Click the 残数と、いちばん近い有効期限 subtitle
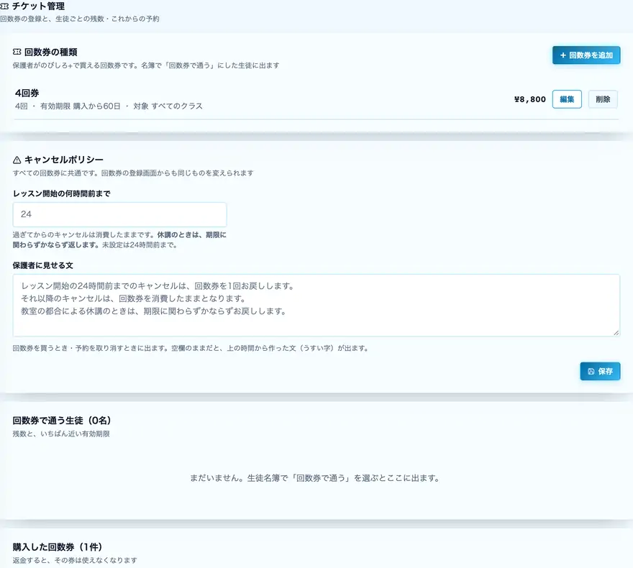The width and height of the screenshot is (633, 568). coord(61,434)
